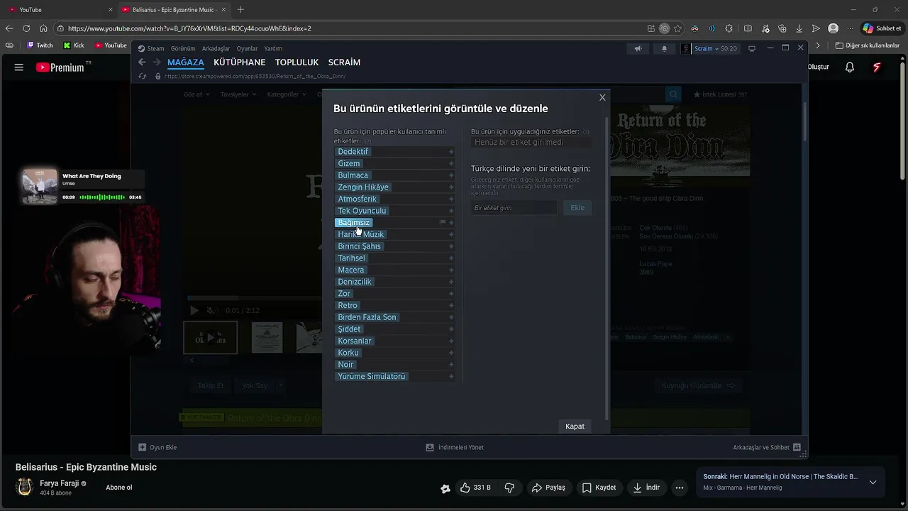Add the Bulmaca tag using its plus icon

pos(451,175)
